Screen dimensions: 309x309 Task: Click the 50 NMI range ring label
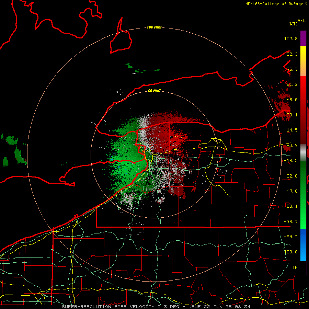[x=154, y=91]
